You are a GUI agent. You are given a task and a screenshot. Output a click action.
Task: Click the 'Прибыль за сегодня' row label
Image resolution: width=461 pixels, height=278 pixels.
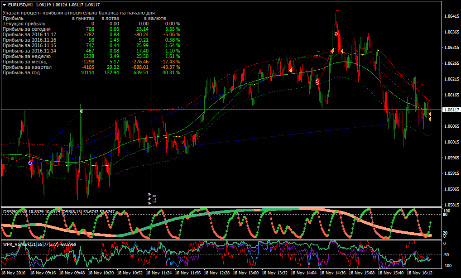27,29
